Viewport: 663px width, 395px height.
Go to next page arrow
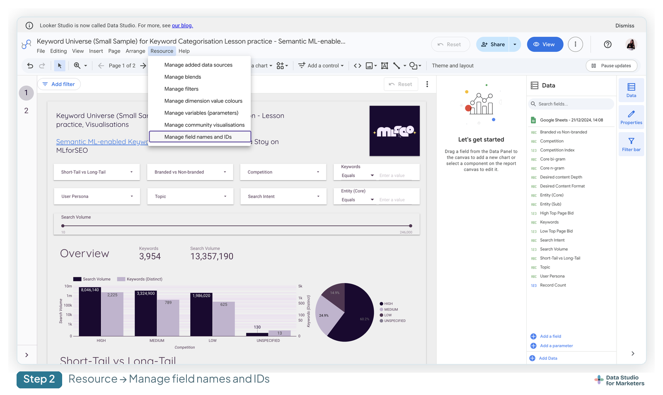pyautogui.click(x=143, y=65)
